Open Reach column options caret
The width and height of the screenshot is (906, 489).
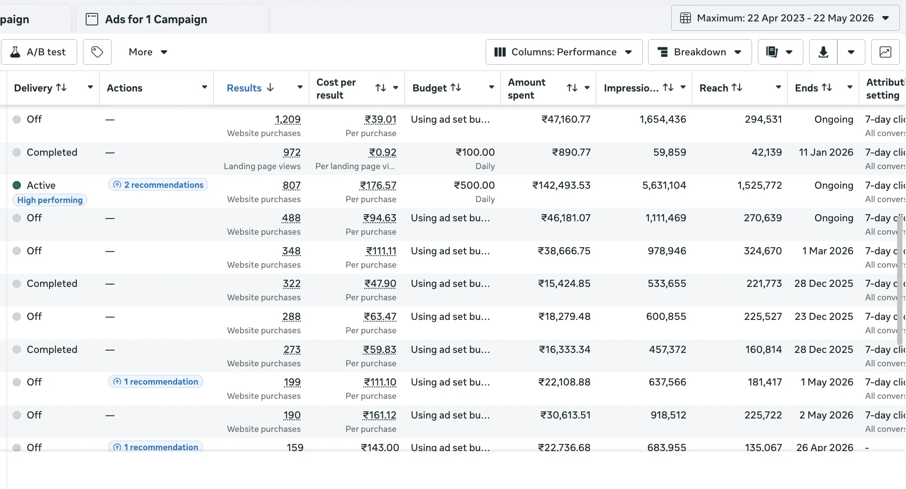tap(778, 87)
